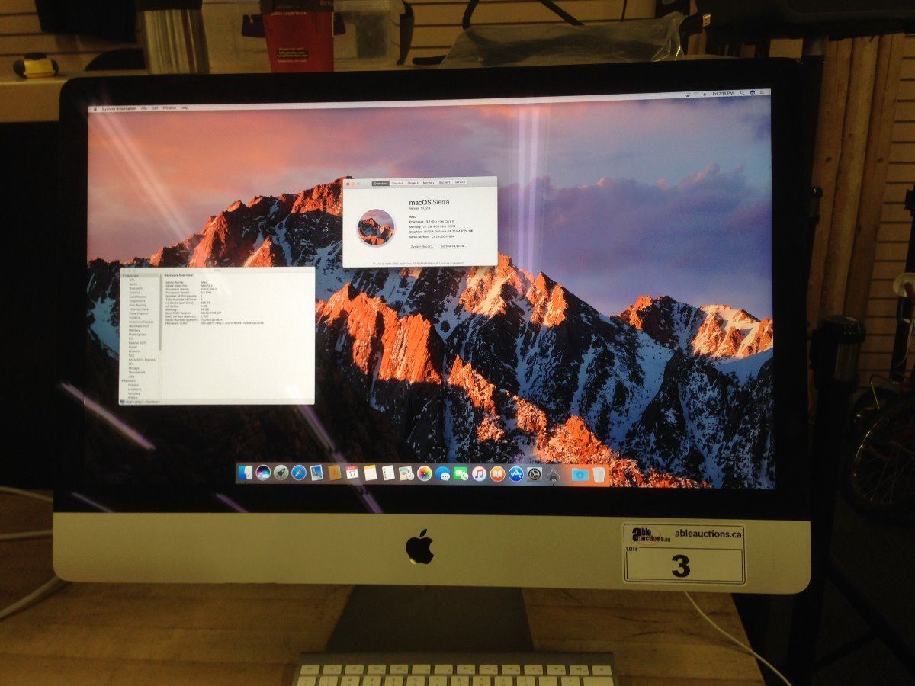Collapse the Network section in sidebar
915x686 pixels.
coord(123,380)
